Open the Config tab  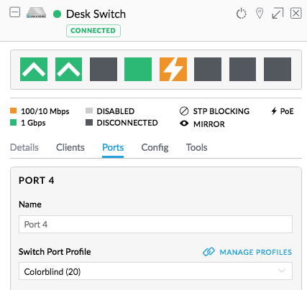(155, 147)
